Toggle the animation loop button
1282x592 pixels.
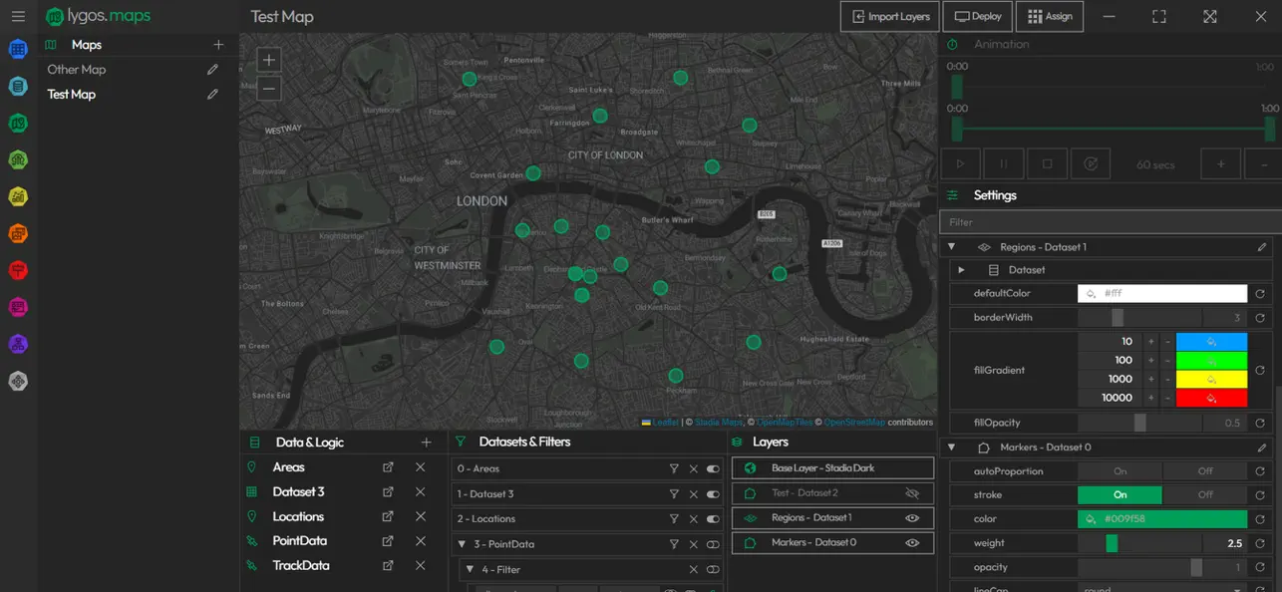click(x=1091, y=164)
